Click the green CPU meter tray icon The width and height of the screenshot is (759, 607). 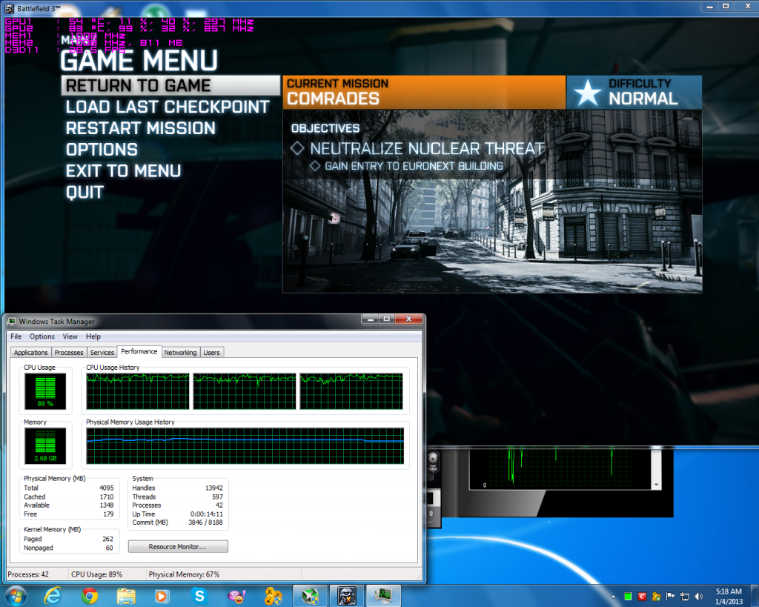pyautogui.click(x=628, y=597)
